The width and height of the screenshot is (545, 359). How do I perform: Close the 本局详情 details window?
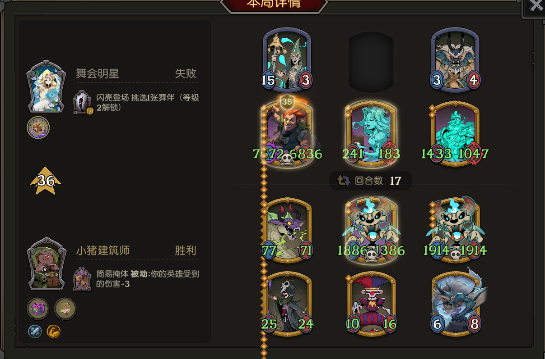pos(535,7)
